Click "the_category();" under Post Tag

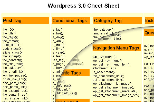coord(13,68)
